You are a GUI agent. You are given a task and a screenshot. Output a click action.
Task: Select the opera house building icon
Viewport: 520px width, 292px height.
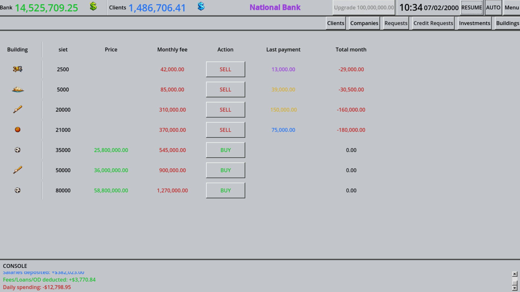[x=17, y=89]
